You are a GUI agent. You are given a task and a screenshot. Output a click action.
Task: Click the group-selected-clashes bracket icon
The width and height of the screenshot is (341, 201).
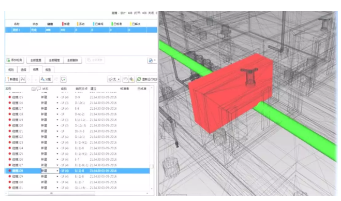coord(23,79)
